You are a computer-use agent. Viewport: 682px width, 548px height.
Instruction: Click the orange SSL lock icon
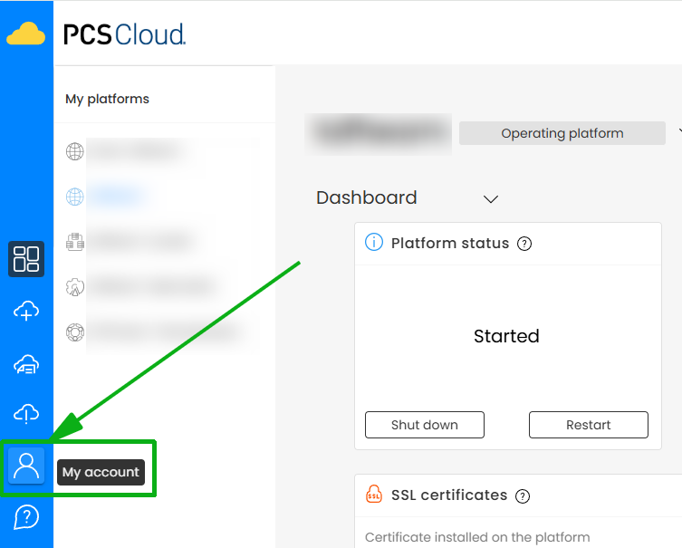pyautogui.click(x=374, y=494)
